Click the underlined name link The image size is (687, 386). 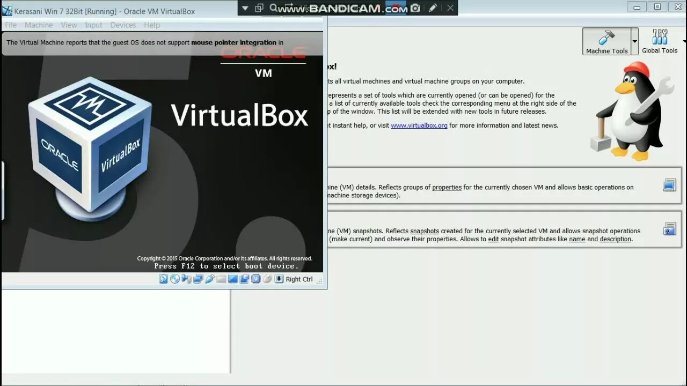[577, 239]
